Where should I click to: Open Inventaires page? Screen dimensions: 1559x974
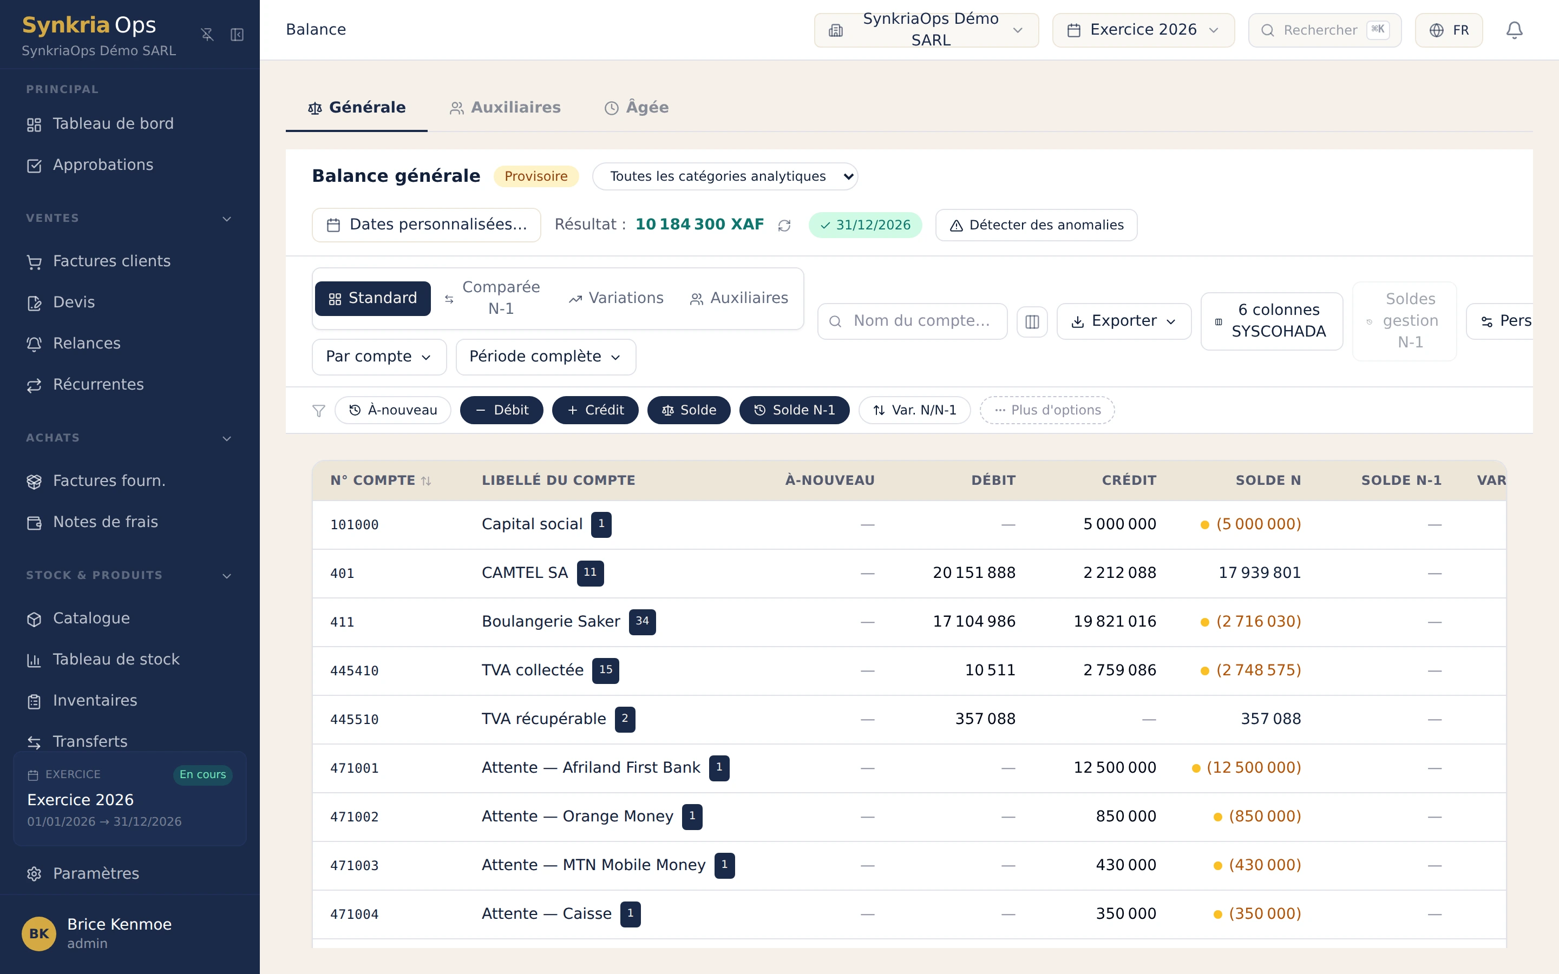[x=129, y=701]
